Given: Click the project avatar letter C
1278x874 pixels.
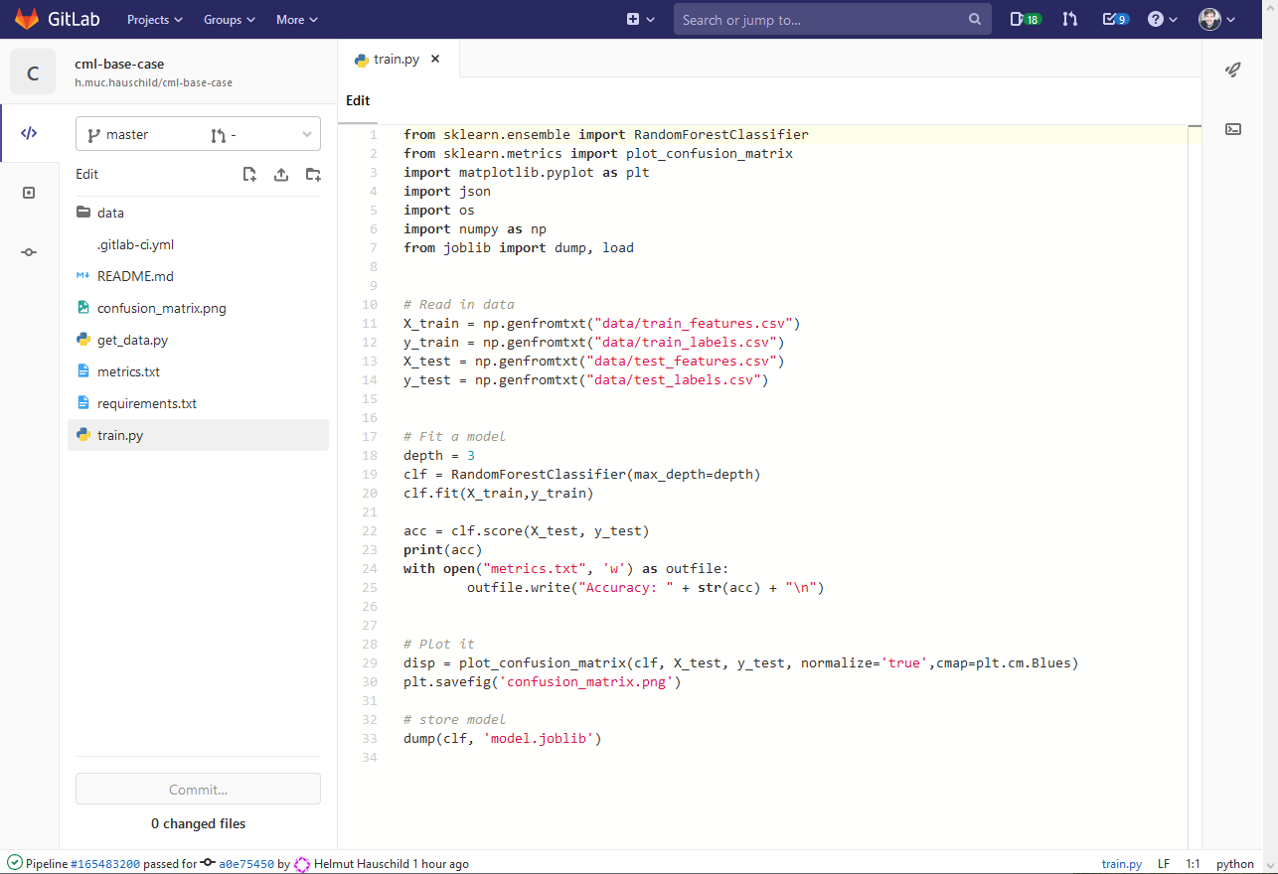Looking at the screenshot, I should click(33, 73).
